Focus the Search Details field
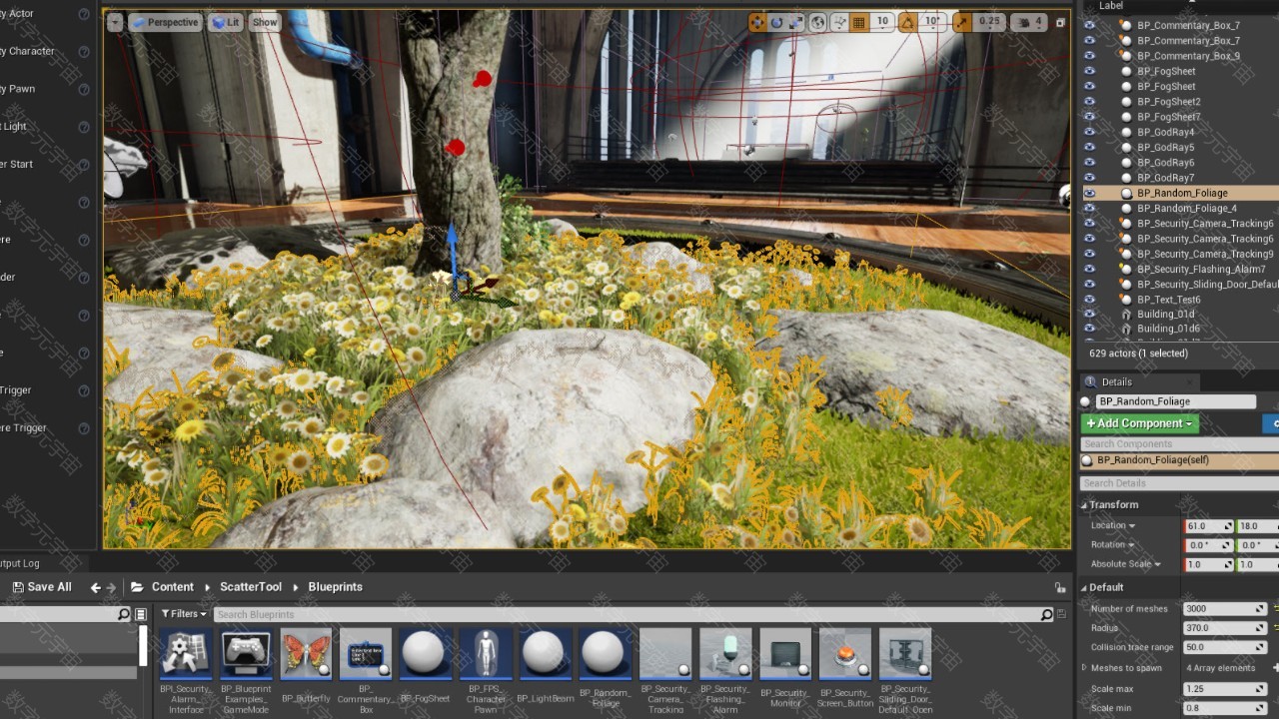1279x719 pixels. pyautogui.click(x=1179, y=483)
